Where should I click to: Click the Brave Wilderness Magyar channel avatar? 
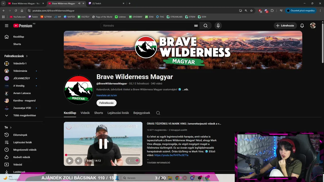pos(78,89)
